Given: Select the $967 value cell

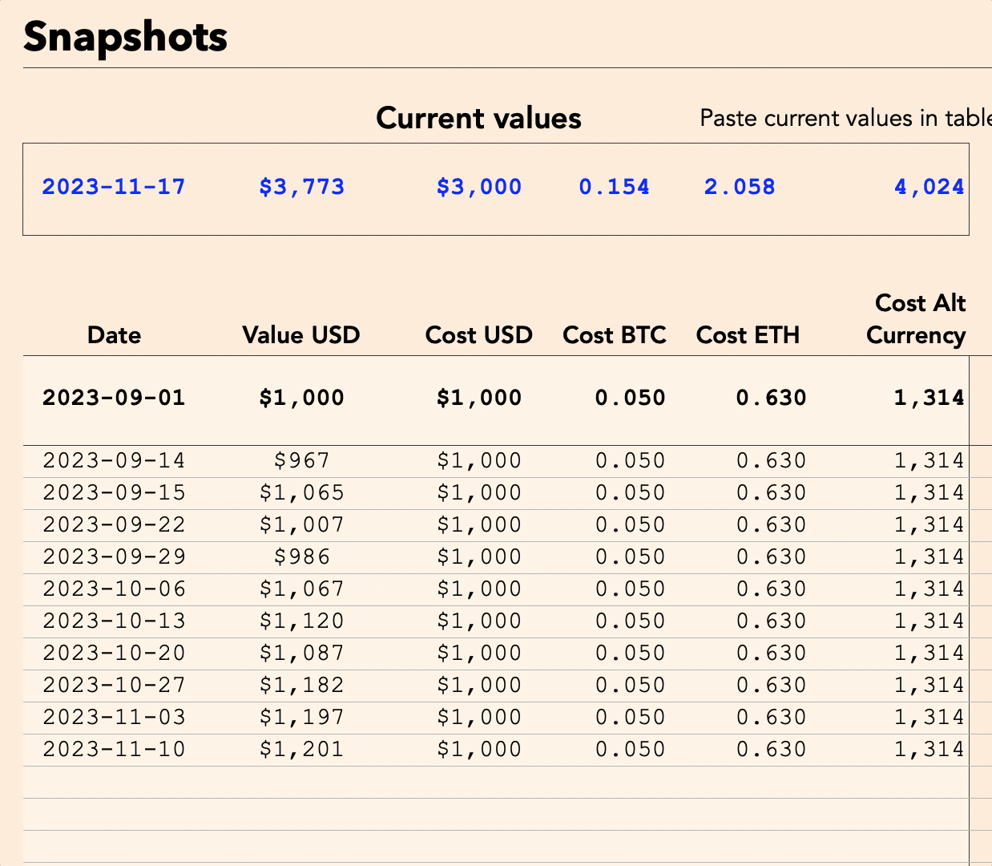Looking at the screenshot, I should (x=301, y=461).
